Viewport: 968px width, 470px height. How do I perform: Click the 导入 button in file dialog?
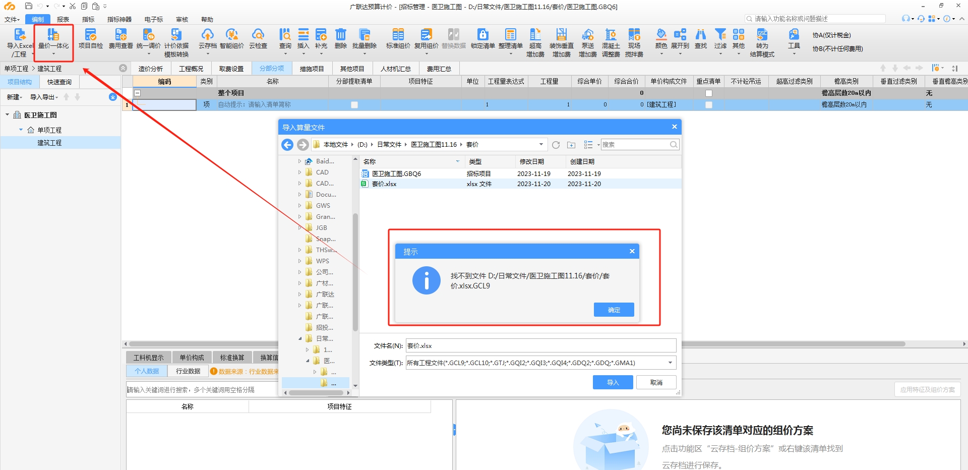pyautogui.click(x=613, y=382)
